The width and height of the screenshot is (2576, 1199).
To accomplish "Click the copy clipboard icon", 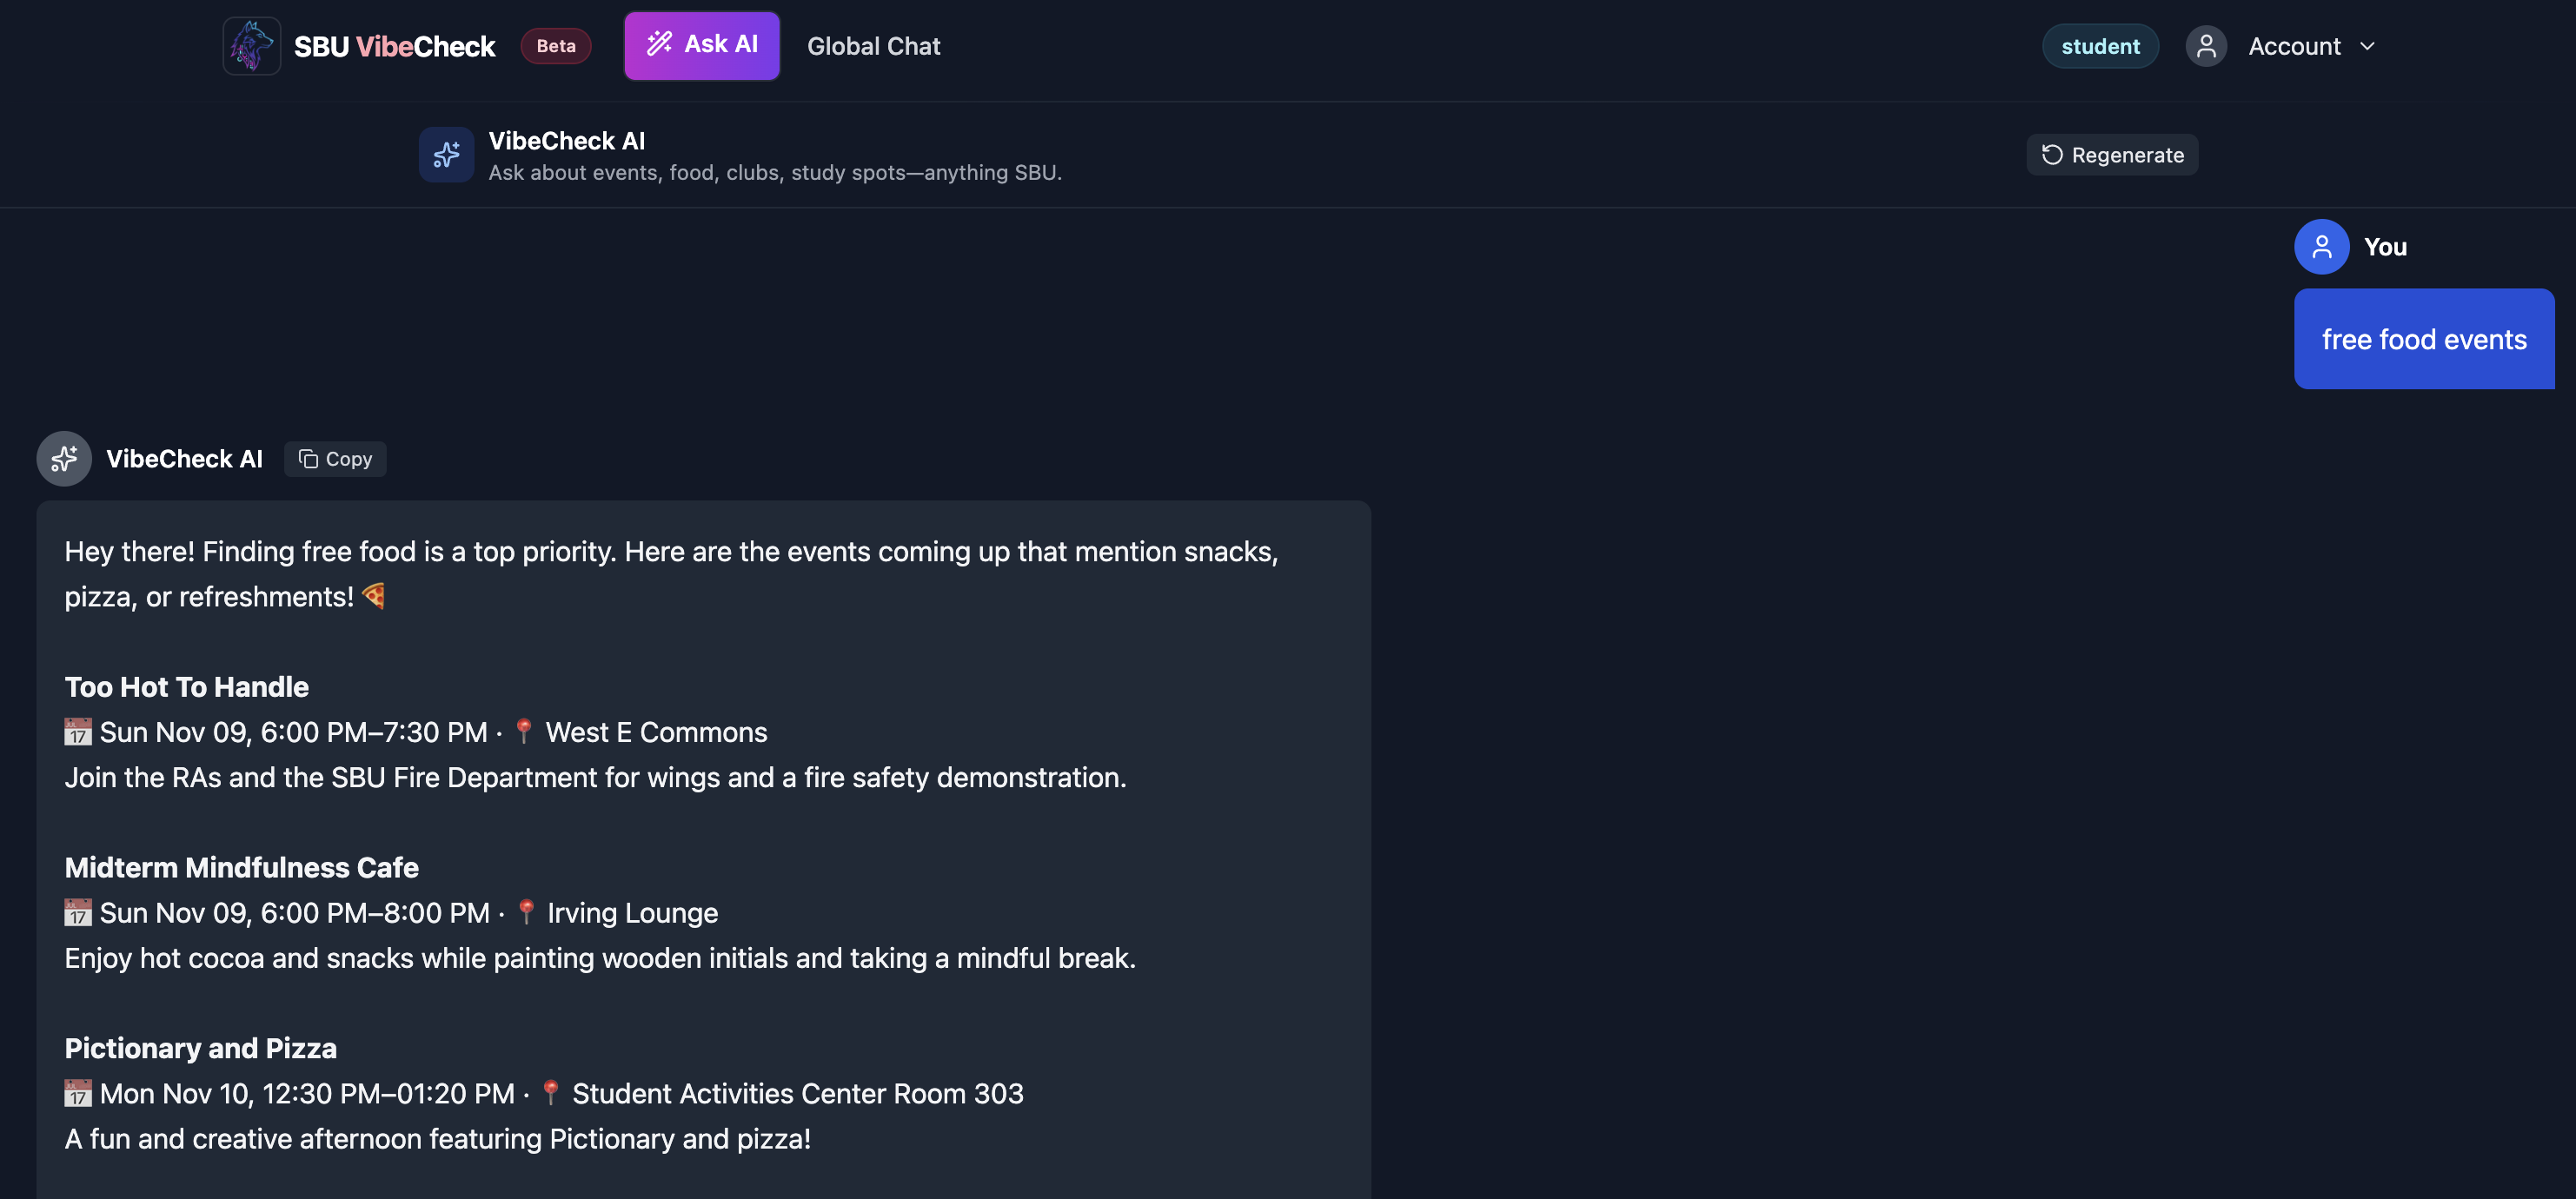I will tap(308, 459).
